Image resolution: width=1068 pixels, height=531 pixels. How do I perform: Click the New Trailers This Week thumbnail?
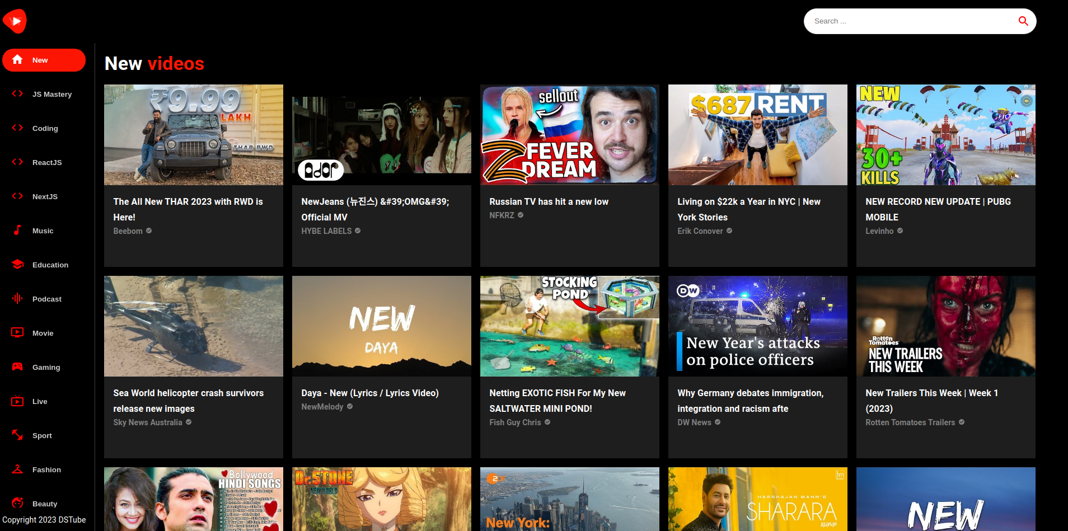[x=945, y=326]
